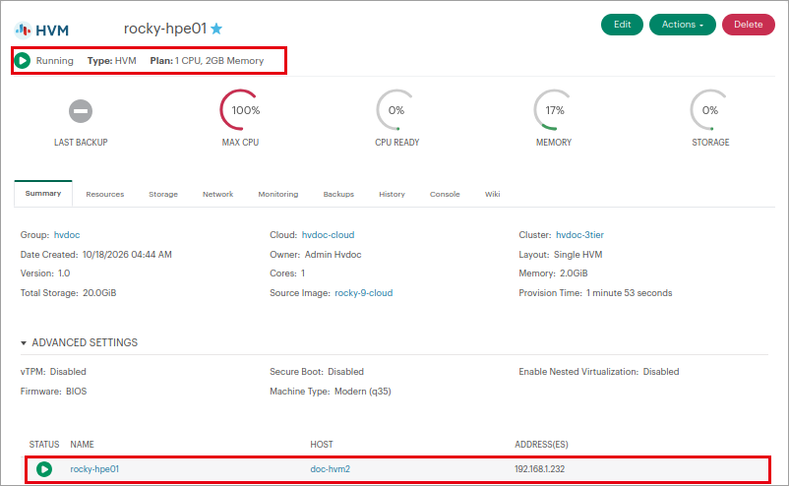789x486 pixels.
Task: Open the rocky-9-cloud source image link
Action: [364, 293]
